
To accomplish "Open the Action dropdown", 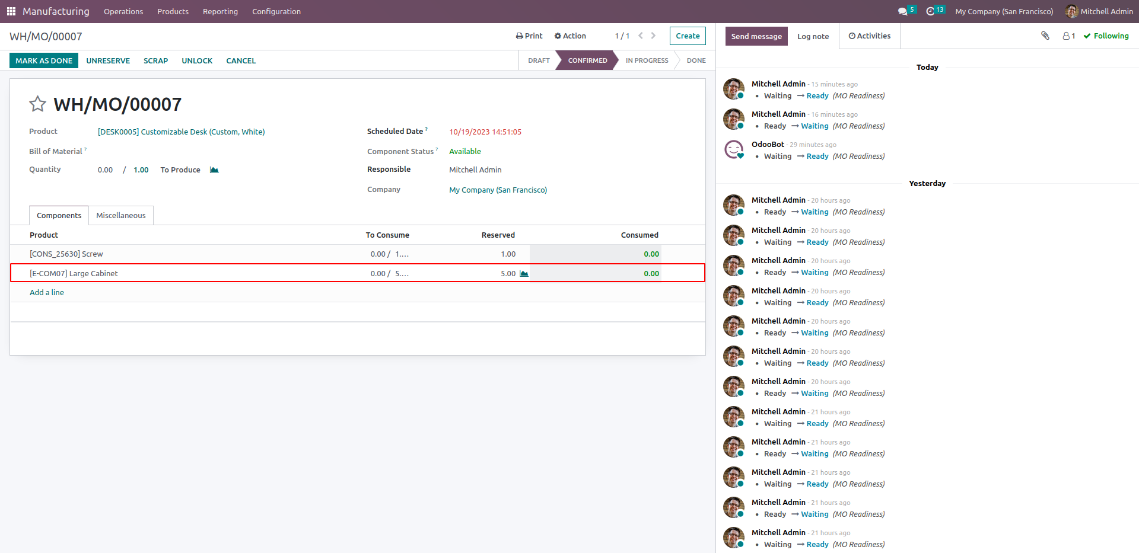I will (x=570, y=36).
